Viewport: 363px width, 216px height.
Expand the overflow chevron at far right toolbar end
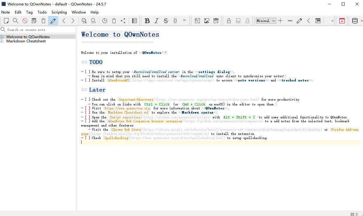click(361, 21)
